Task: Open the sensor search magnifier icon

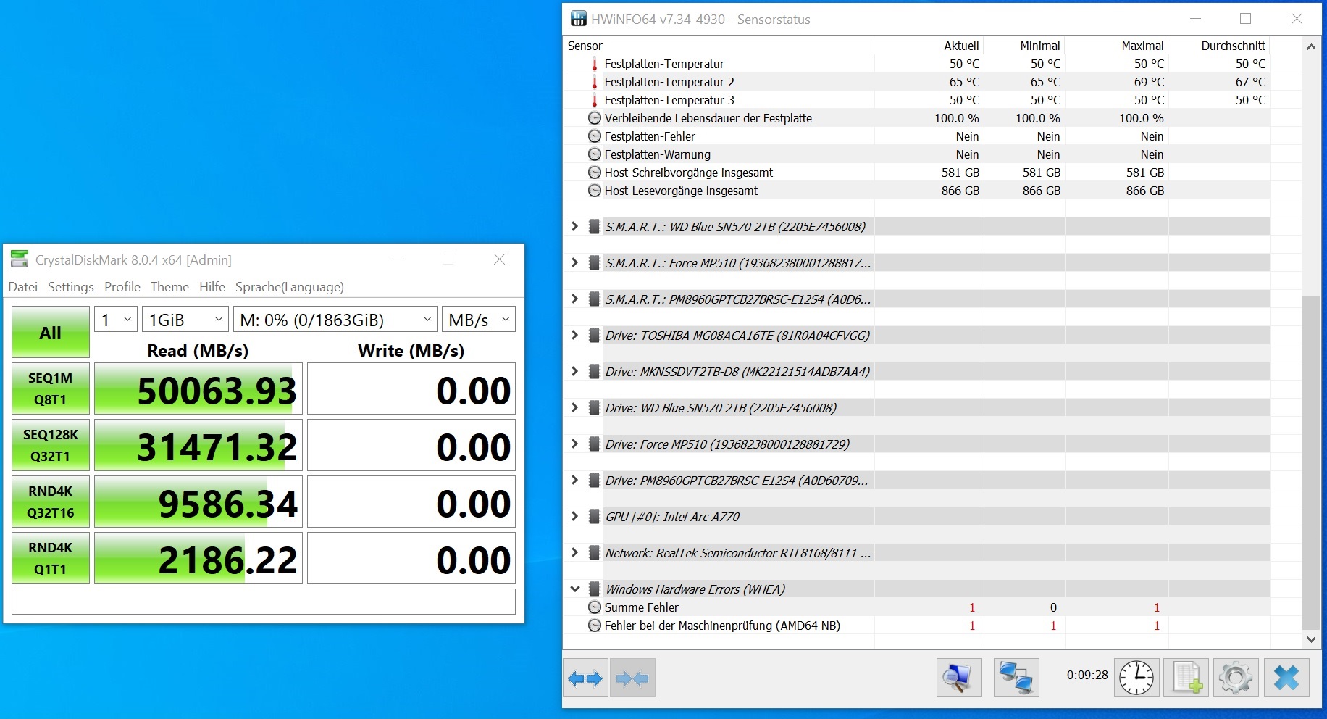Action: tap(959, 678)
